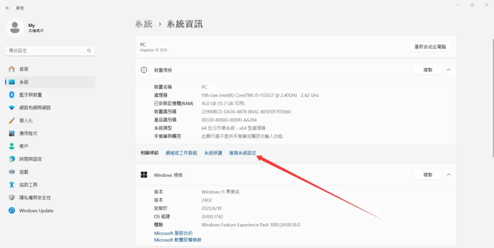Click the 尋找設定 search field

(x=50, y=51)
